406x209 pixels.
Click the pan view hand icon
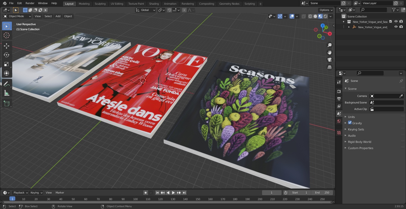(x=329, y=52)
